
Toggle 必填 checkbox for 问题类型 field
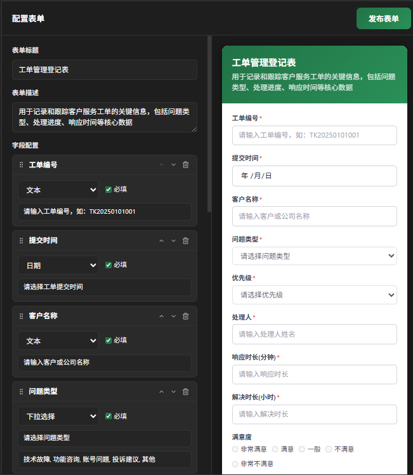click(108, 416)
